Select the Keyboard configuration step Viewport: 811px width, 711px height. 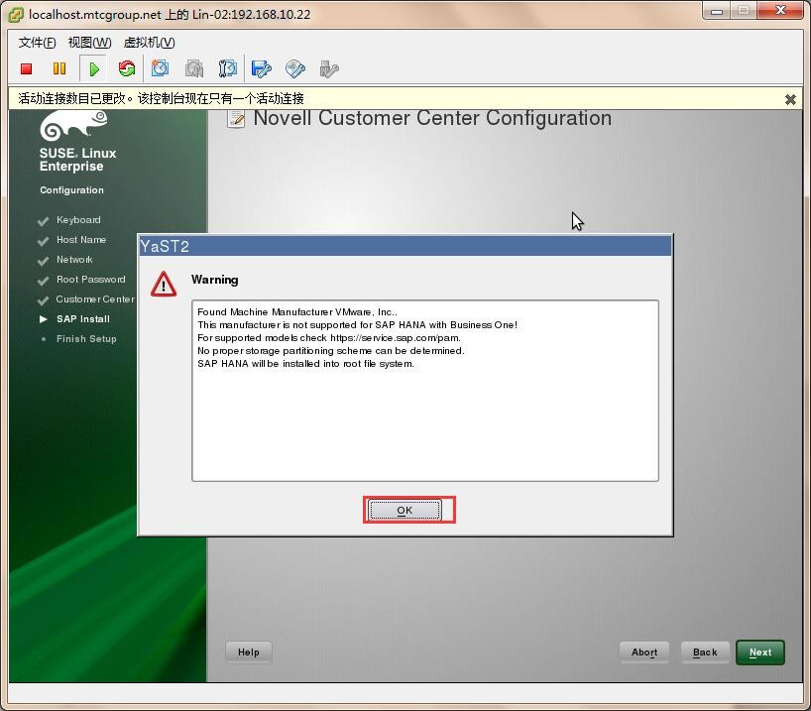78,220
